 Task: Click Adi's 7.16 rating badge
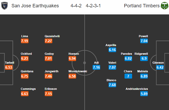tap(97, 68)
